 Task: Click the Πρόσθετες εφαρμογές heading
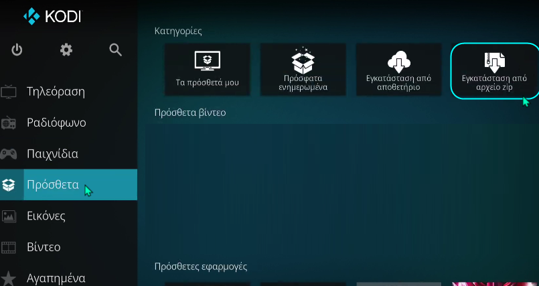pos(201,267)
